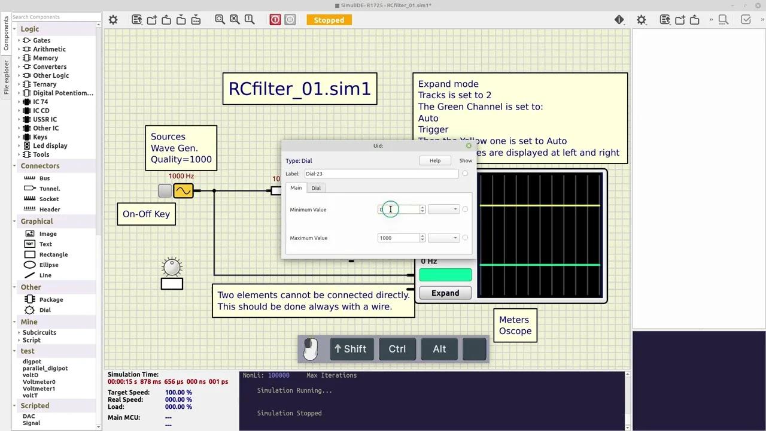Screen dimensions: 766x431
Task: Toggle the Show radio for Label
Action: (x=465, y=174)
